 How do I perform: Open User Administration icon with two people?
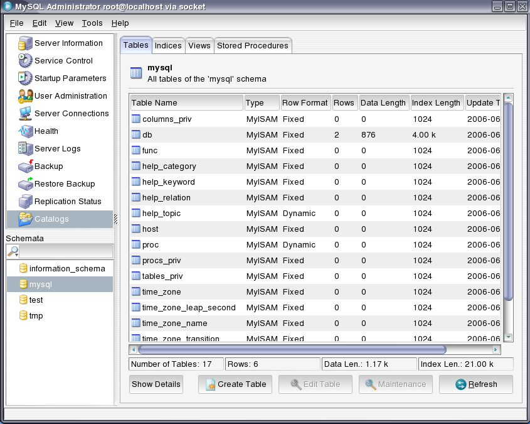[25, 96]
